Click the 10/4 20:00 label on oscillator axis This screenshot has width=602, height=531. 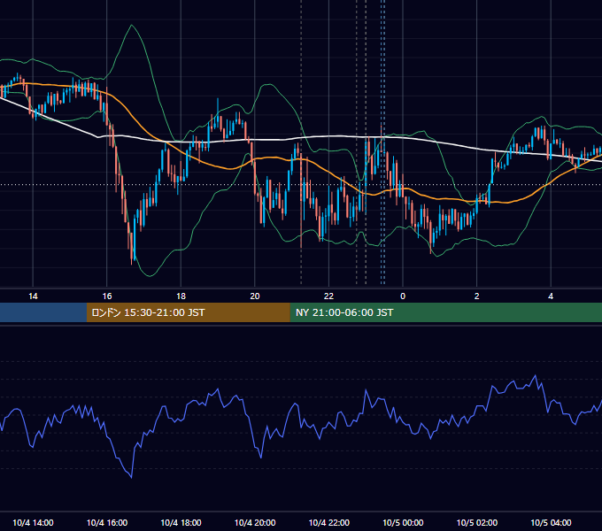tap(255, 522)
